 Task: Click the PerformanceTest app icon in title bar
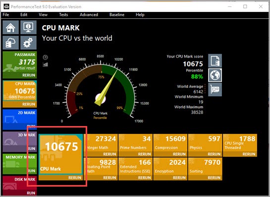click(6, 6)
